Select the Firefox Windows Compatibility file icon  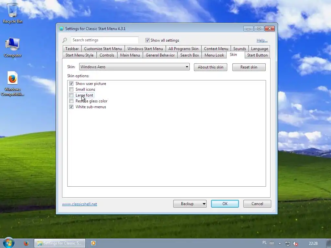click(13, 84)
